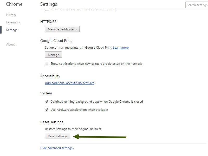Viewport: 208px width, 156px height.
Task: Click the Search settings field
Action: pyautogui.click(x=197, y=5)
